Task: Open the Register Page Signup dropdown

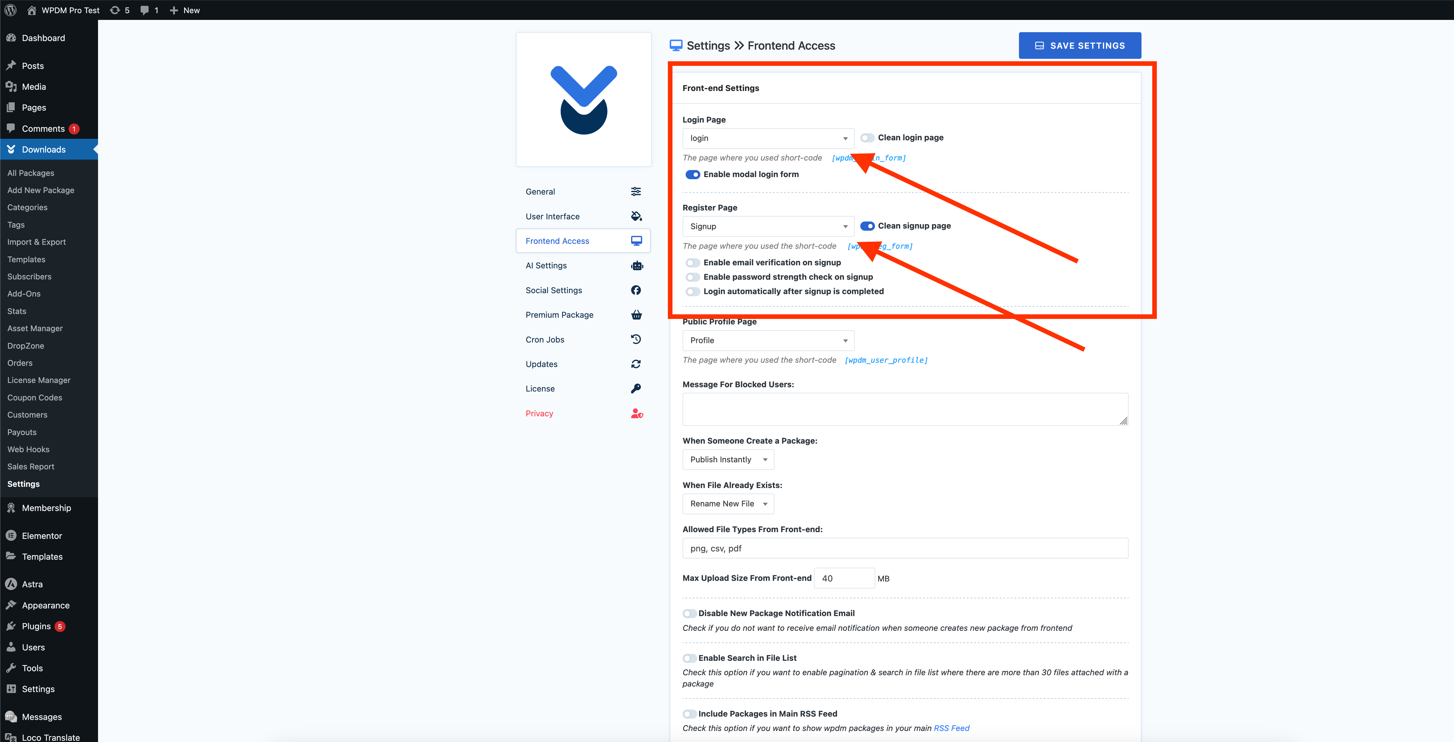Action: point(768,226)
